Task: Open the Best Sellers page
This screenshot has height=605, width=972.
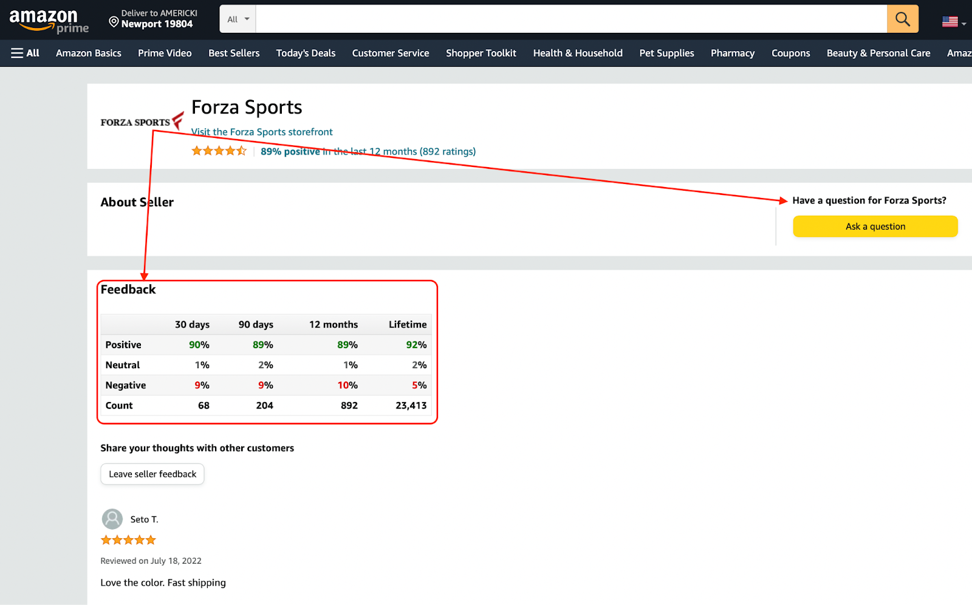Action: tap(234, 53)
